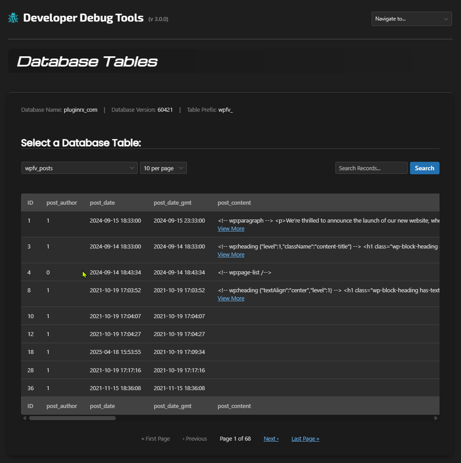Click the Database Tables page heading

pos(87,61)
